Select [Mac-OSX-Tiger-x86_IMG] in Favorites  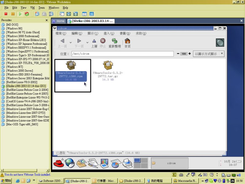click(22, 125)
